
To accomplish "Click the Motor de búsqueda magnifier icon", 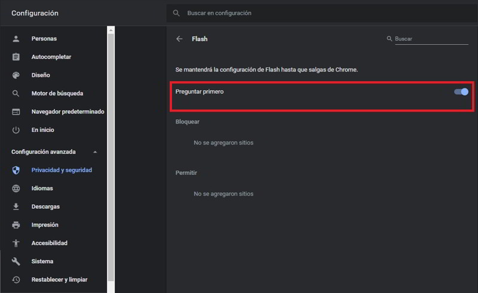I will 16,94.
